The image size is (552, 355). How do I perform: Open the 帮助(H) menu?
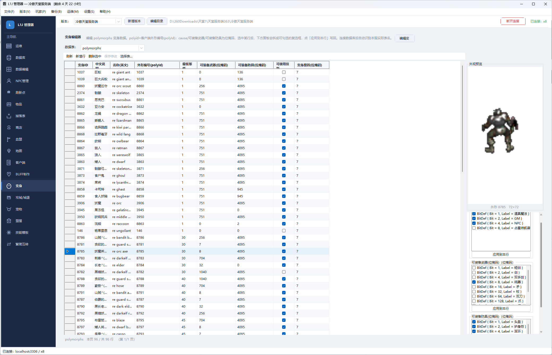pyautogui.click(x=105, y=12)
